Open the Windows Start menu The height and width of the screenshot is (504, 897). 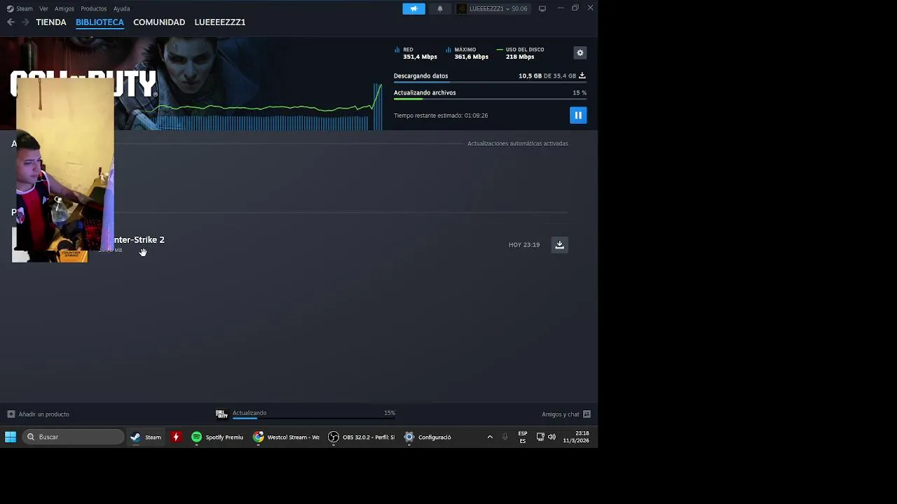tap(11, 437)
